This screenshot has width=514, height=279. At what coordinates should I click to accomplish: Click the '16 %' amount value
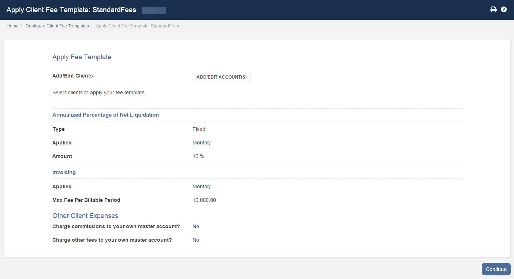[198, 156]
